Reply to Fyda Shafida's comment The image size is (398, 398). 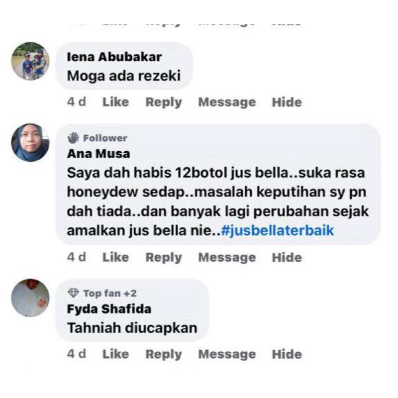(x=164, y=354)
